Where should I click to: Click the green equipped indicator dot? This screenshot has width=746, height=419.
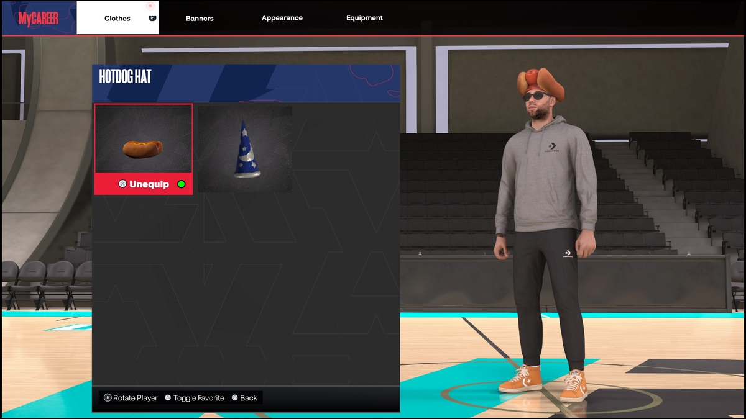coord(182,184)
